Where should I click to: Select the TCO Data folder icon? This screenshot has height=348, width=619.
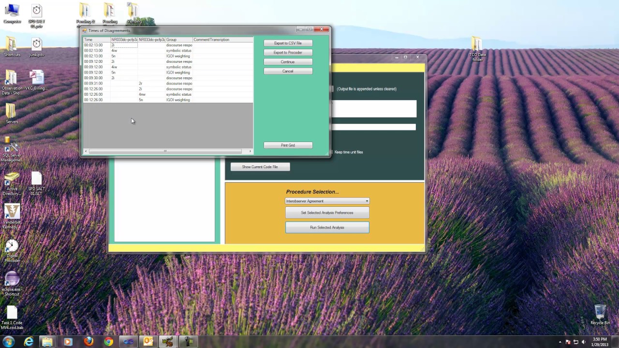(477, 45)
